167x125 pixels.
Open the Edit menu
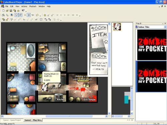point(12,6)
